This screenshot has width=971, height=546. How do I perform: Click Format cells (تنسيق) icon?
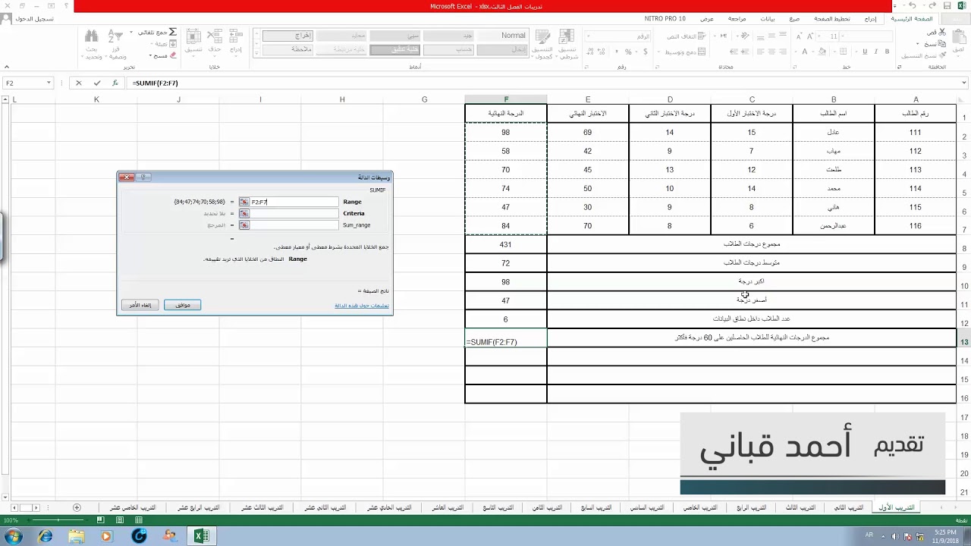click(x=193, y=36)
